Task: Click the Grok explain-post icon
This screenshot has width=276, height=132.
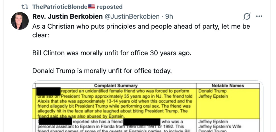Action: coord(246,17)
